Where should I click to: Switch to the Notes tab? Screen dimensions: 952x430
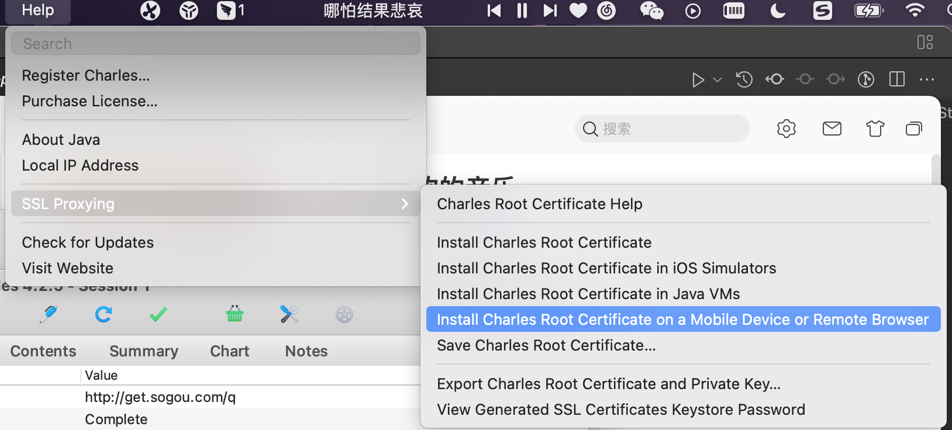click(306, 351)
